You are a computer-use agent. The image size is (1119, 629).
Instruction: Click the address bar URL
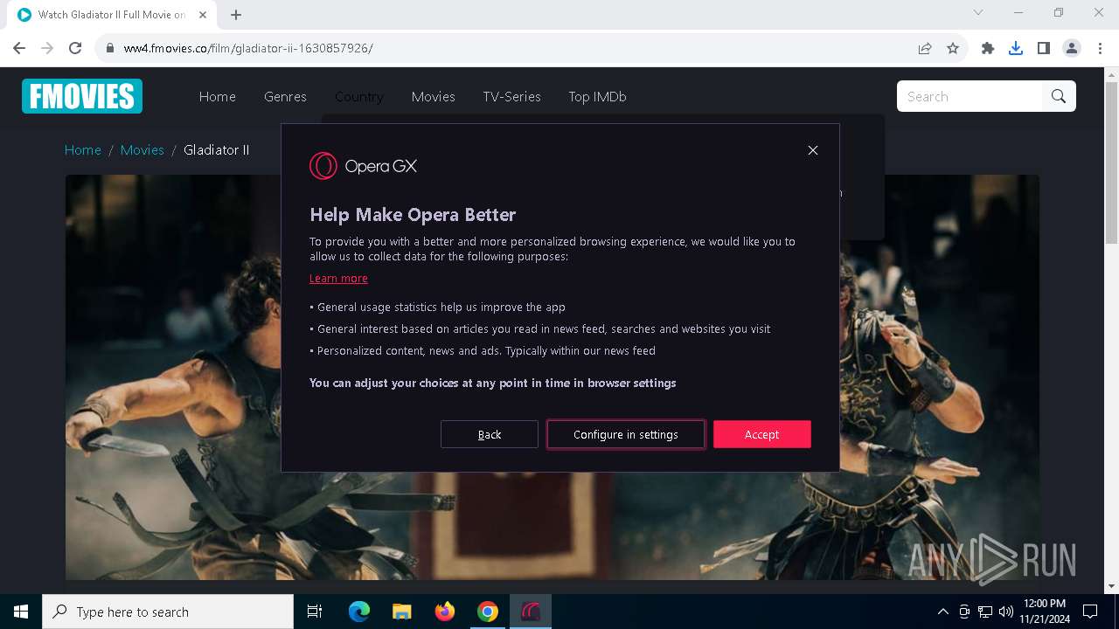click(x=248, y=48)
